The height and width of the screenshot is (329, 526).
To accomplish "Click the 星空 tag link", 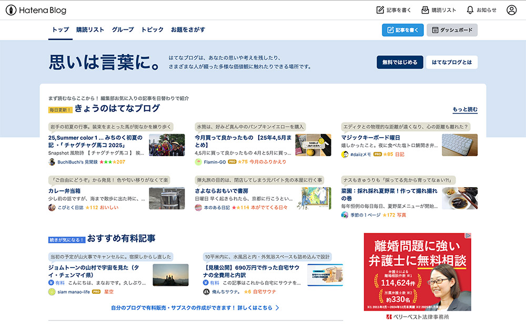I will [109, 292].
